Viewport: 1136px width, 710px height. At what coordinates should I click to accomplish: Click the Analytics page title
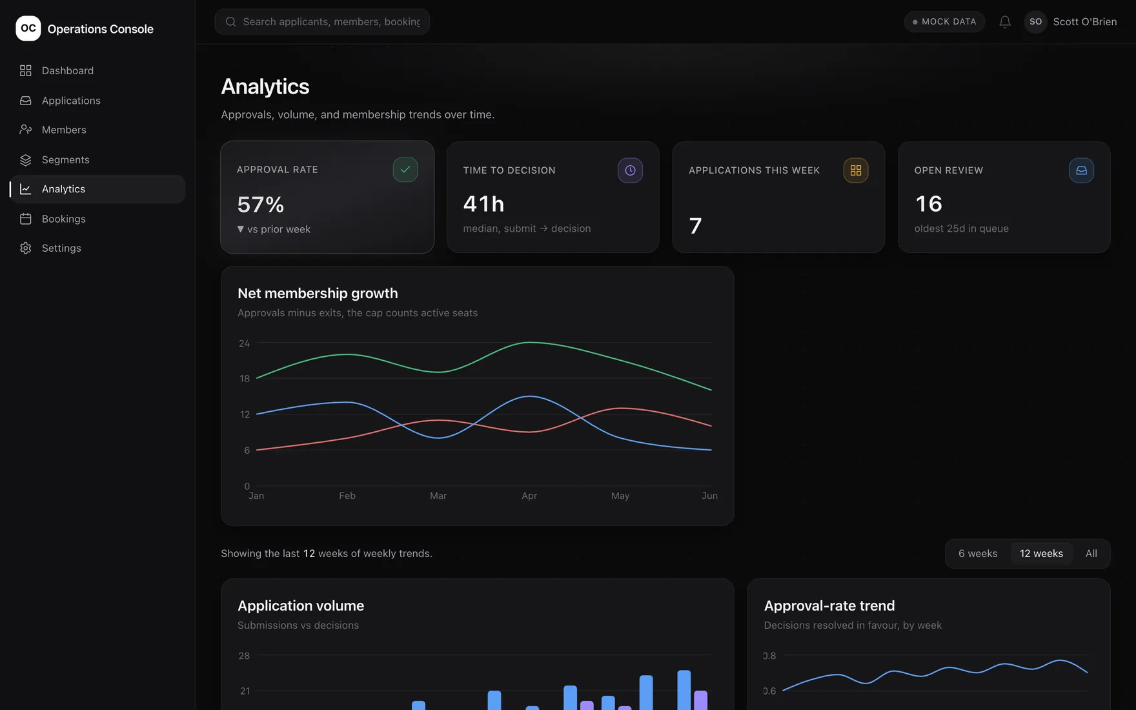[x=265, y=86]
